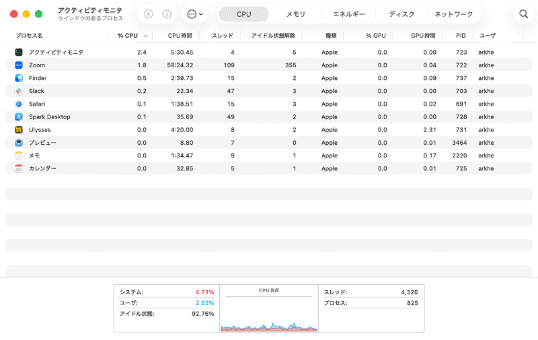Select the メモ process name
The height and width of the screenshot is (340, 538).
point(34,156)
